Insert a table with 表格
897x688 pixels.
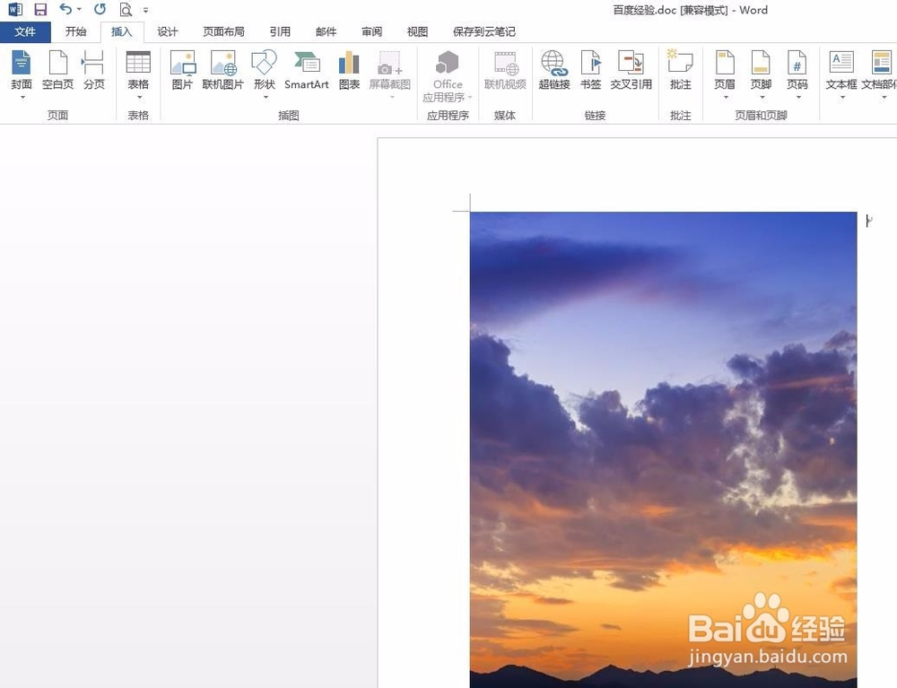pyautogui.click(x=138, y=69)
